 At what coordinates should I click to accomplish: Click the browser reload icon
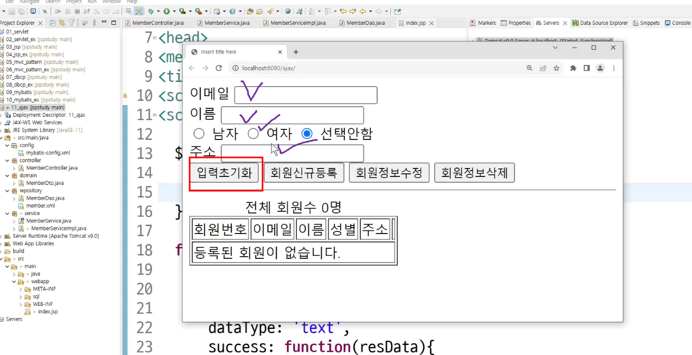[x=219, y=68]
